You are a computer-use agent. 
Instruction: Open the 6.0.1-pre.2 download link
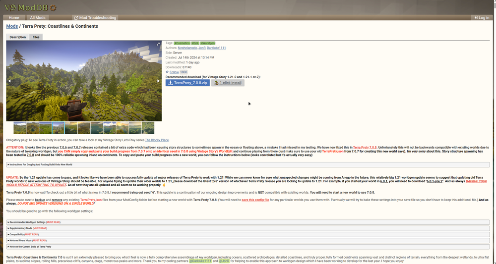(x=434, y=181)
